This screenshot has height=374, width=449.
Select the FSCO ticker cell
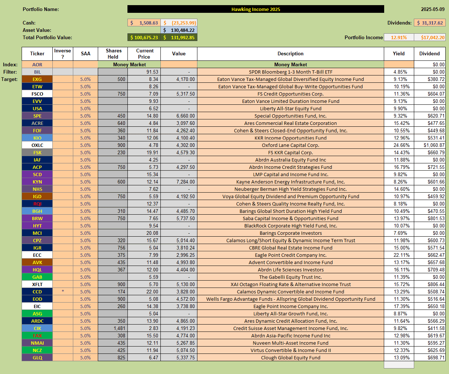[x=37, y=94]
